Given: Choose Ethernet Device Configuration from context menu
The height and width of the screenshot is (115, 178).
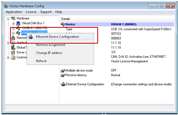Looking at the screenshot, I should pyautogui.click(x=60, y=37).
